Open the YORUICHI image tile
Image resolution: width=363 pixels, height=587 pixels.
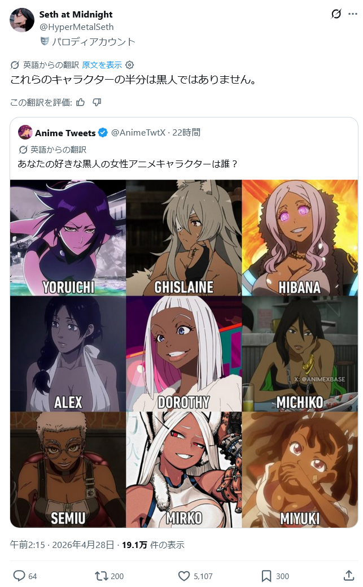pos(68,238)
